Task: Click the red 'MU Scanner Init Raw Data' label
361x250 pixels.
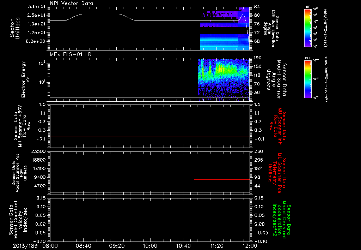Action: (x=278, y=126)
